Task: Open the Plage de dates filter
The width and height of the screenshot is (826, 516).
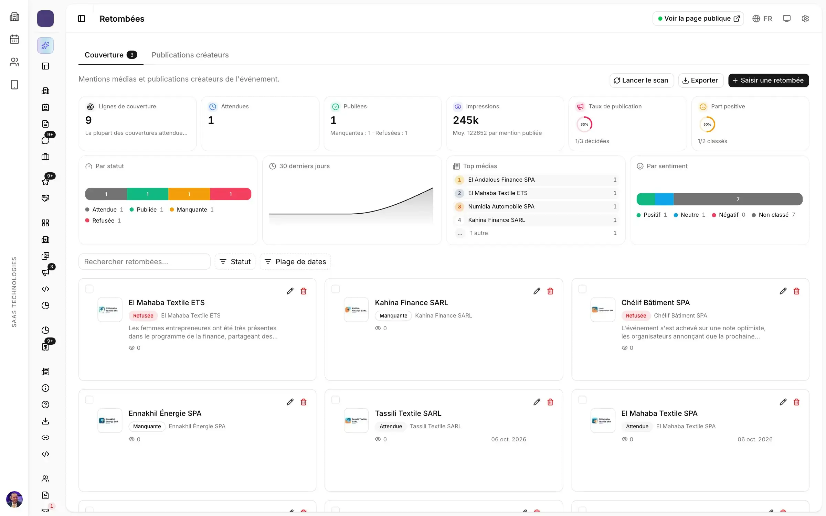Action: [295, 262]
